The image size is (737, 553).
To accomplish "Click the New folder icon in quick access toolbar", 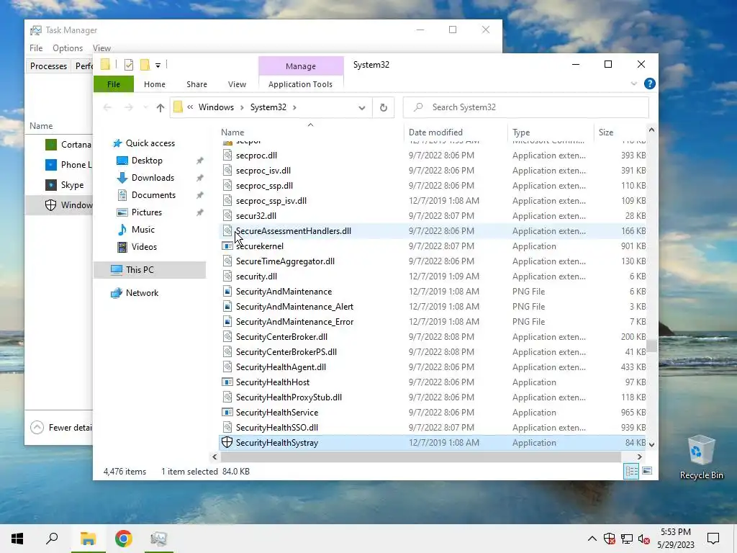I will coord(145,65).
